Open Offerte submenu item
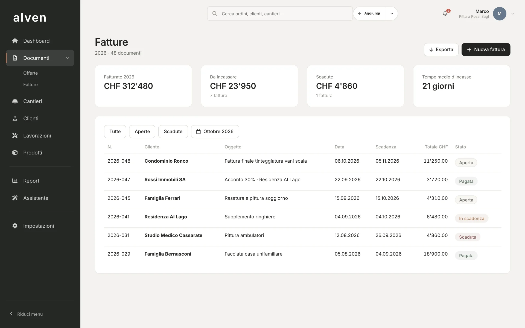The image size is (525, 328). tap(30, 73)
